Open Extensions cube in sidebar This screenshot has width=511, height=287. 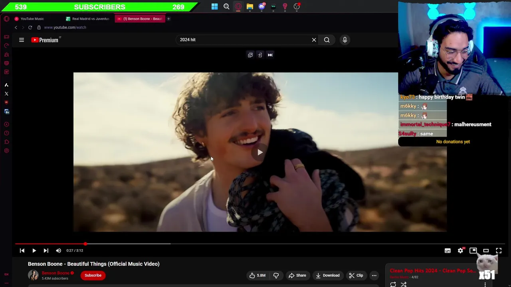[6, 142]
